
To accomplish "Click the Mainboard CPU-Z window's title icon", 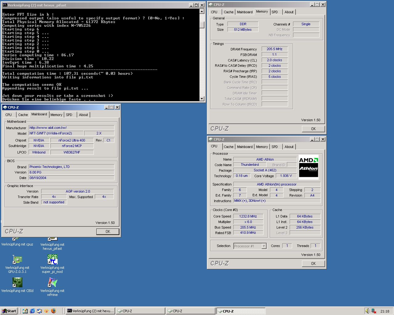I will 5,107.
